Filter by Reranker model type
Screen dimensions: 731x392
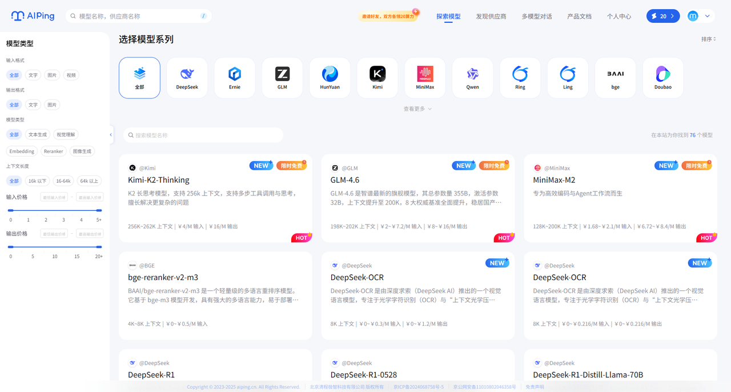click(54, 151)
